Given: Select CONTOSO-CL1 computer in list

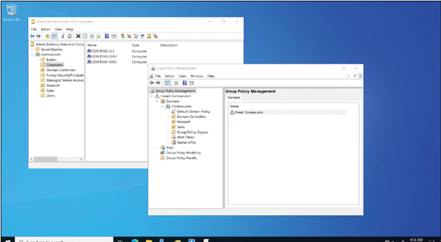Looking at the screenshot, I should (101, 51).
